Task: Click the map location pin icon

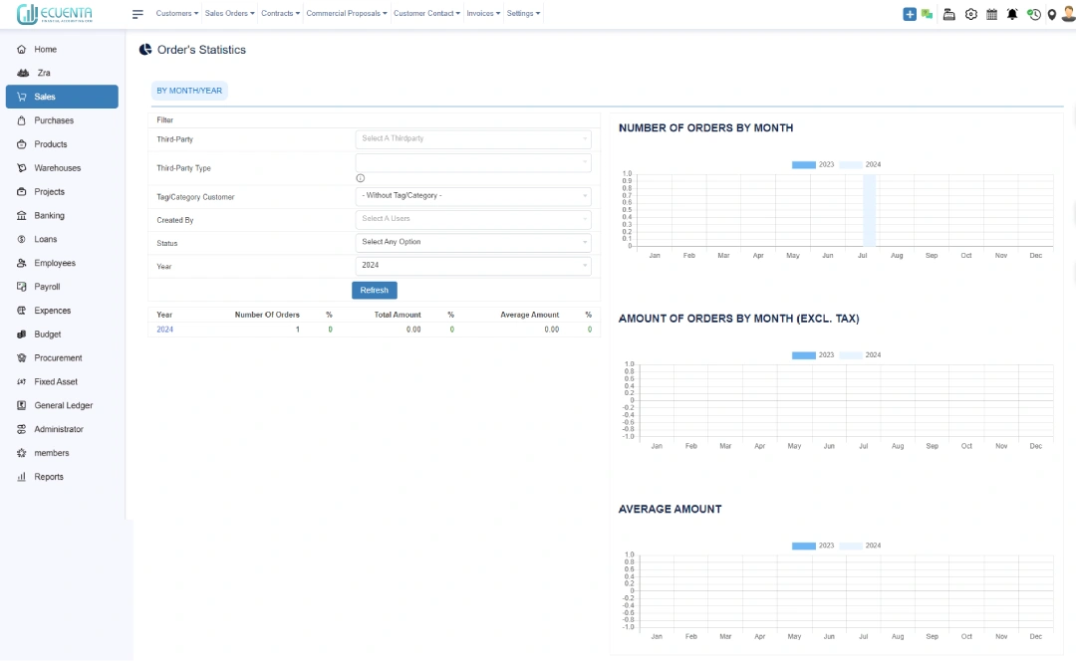Action: pyautogui.click(x=1051, y=14)
